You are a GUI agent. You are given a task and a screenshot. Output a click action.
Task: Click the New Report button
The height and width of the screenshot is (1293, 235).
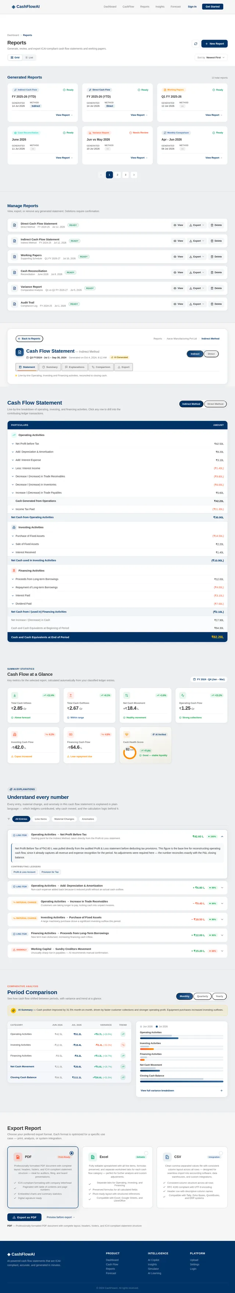coord(214,44)
